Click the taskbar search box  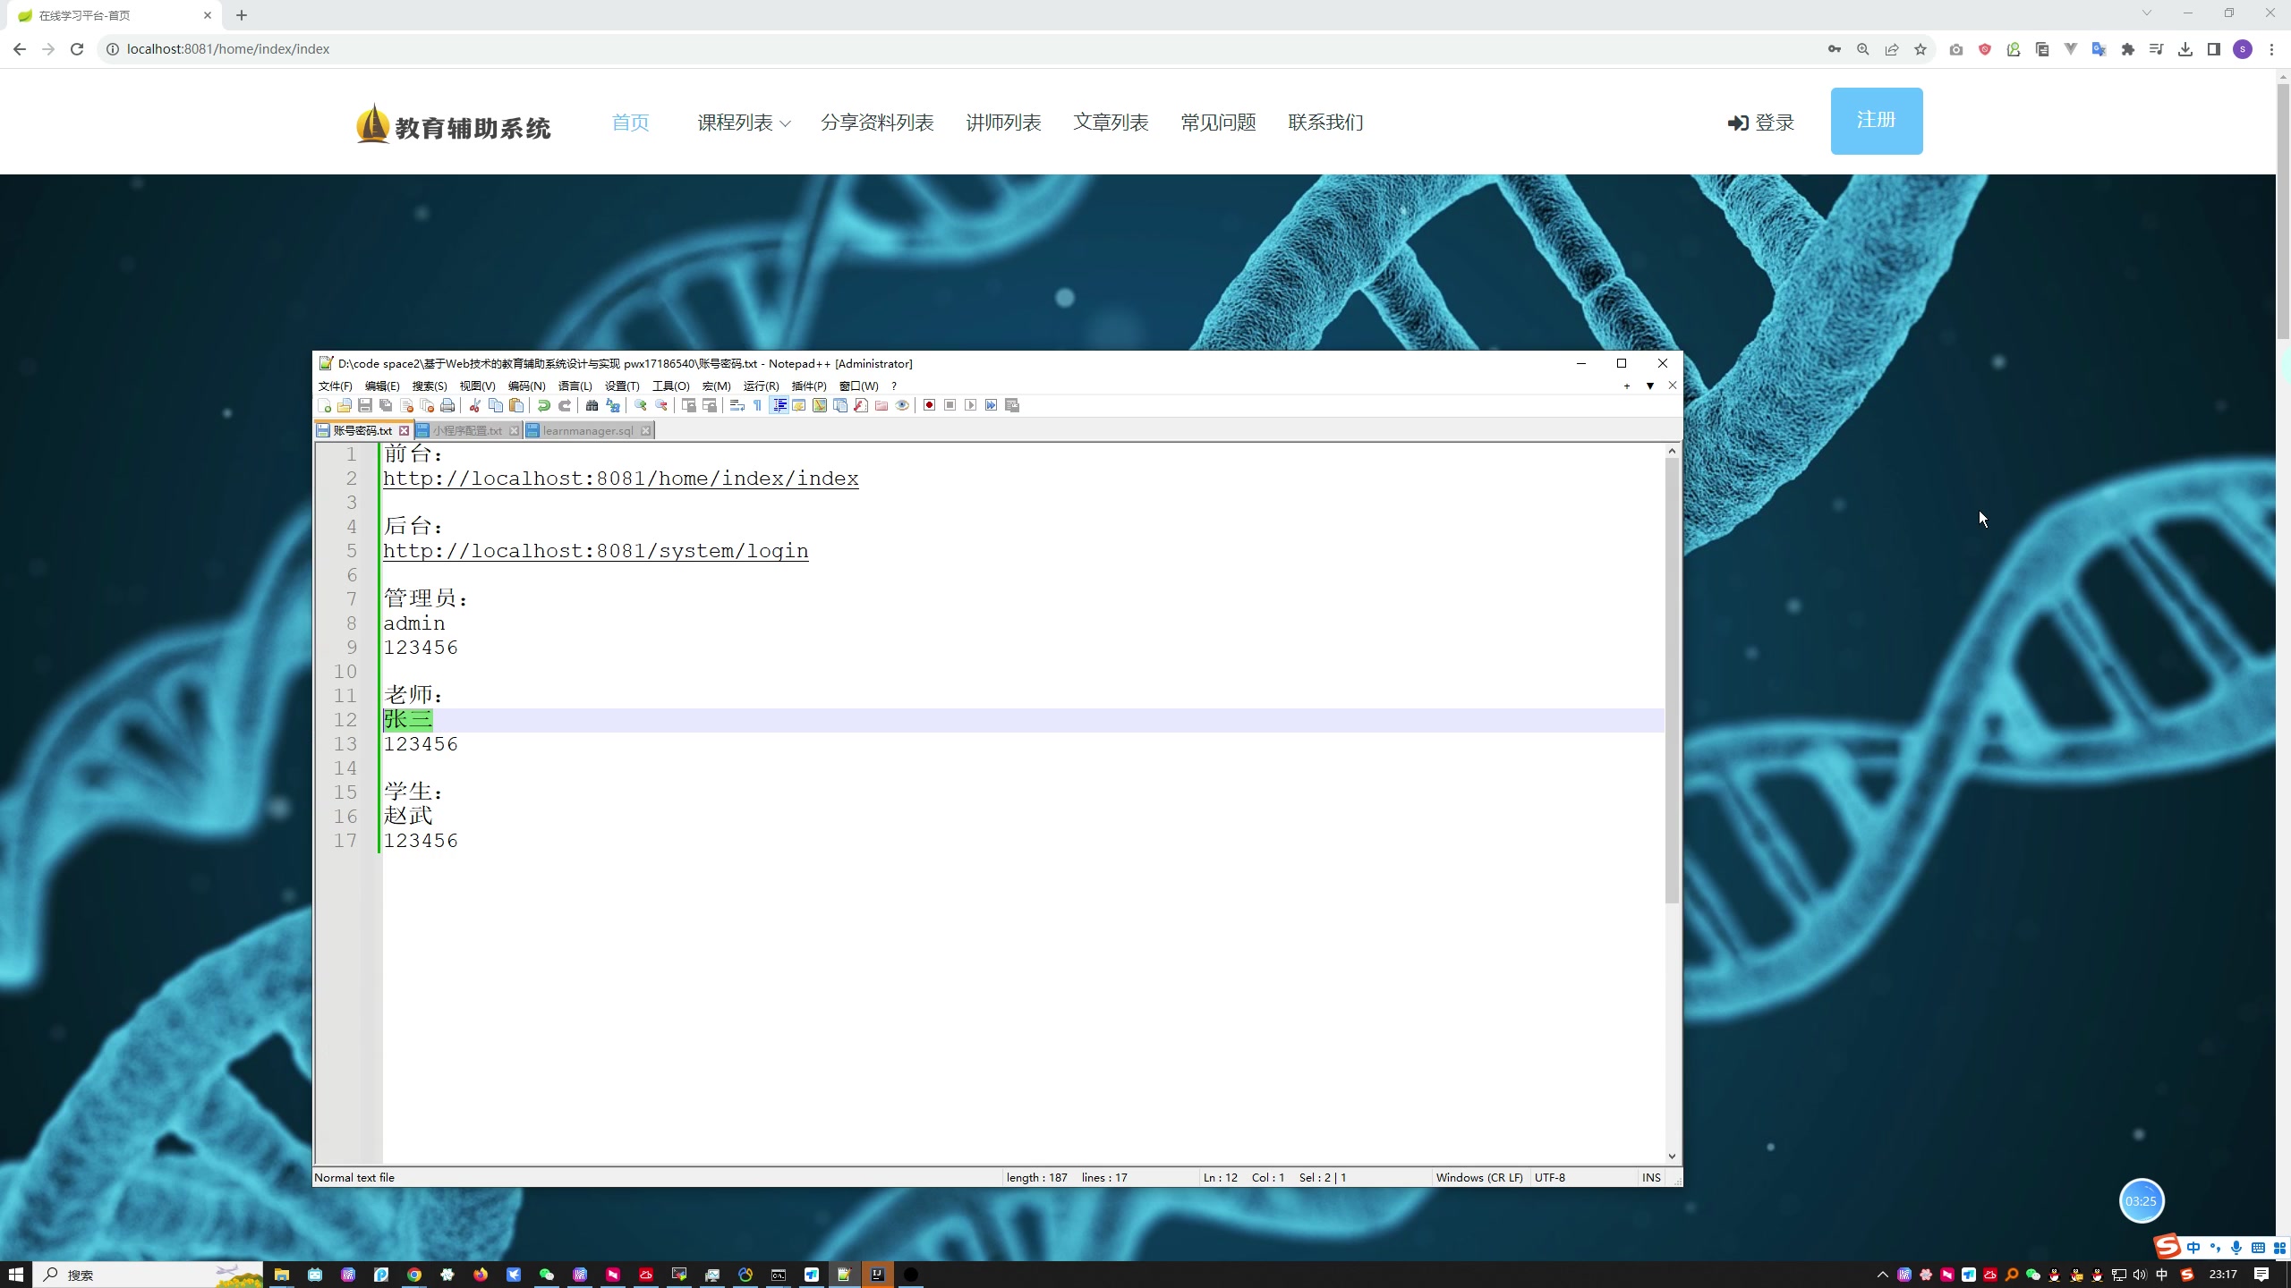point(149,1275)
